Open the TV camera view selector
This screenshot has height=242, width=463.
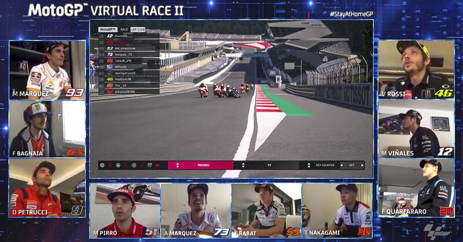pos(269,165)
